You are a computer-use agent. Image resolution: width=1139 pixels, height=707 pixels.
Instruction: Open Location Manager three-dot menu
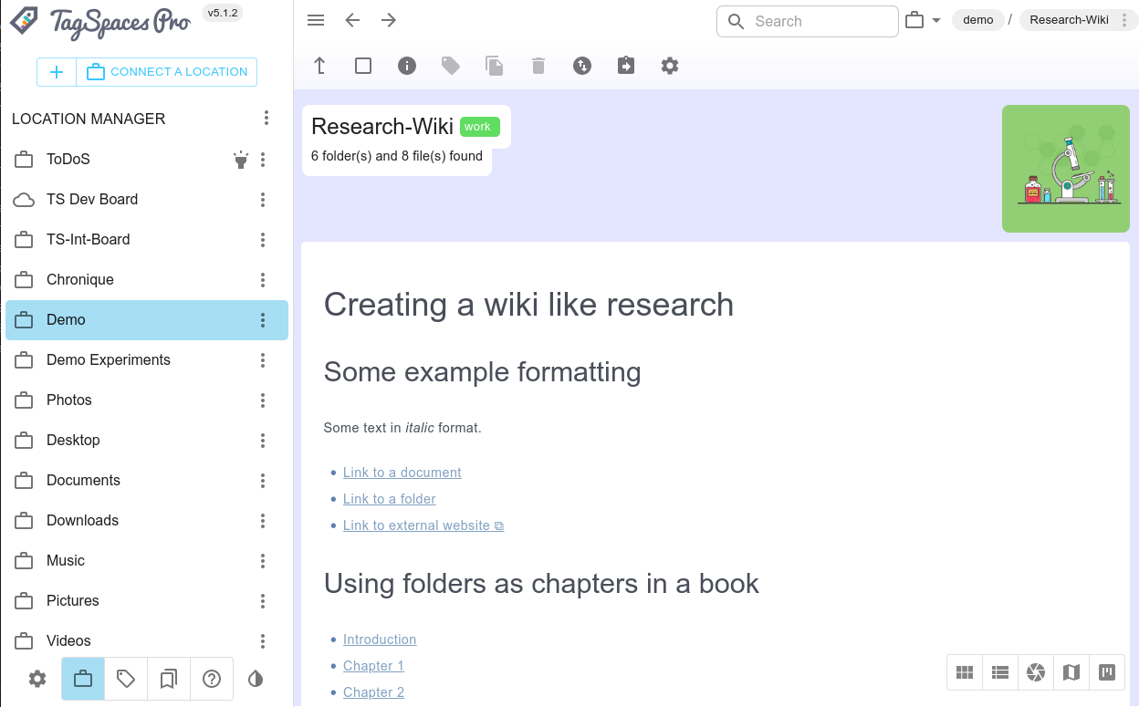(266, 118)
